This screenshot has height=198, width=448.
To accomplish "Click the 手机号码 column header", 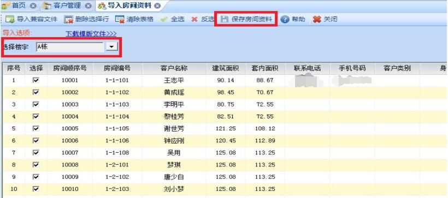I will pyautogui.click(x=352, y=69).
